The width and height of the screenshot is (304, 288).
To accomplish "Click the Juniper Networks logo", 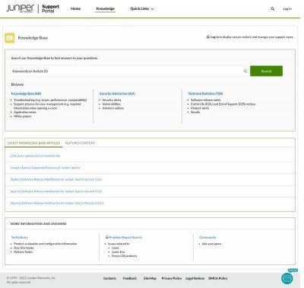I will [21, 8].
